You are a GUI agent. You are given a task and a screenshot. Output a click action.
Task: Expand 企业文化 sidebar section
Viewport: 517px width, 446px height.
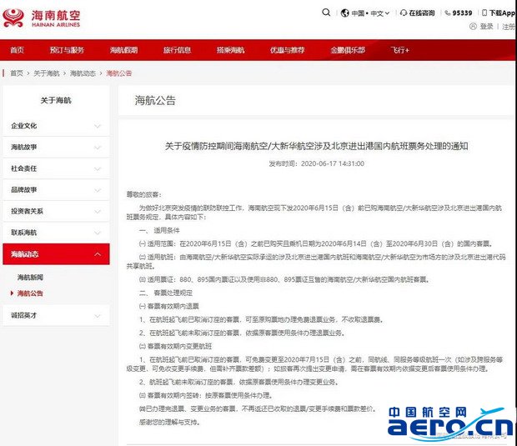56,126
